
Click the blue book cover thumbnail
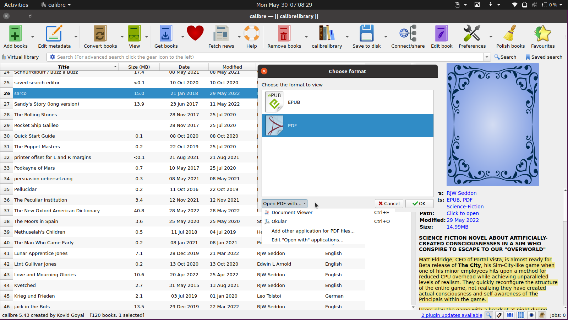coord(492,125)
